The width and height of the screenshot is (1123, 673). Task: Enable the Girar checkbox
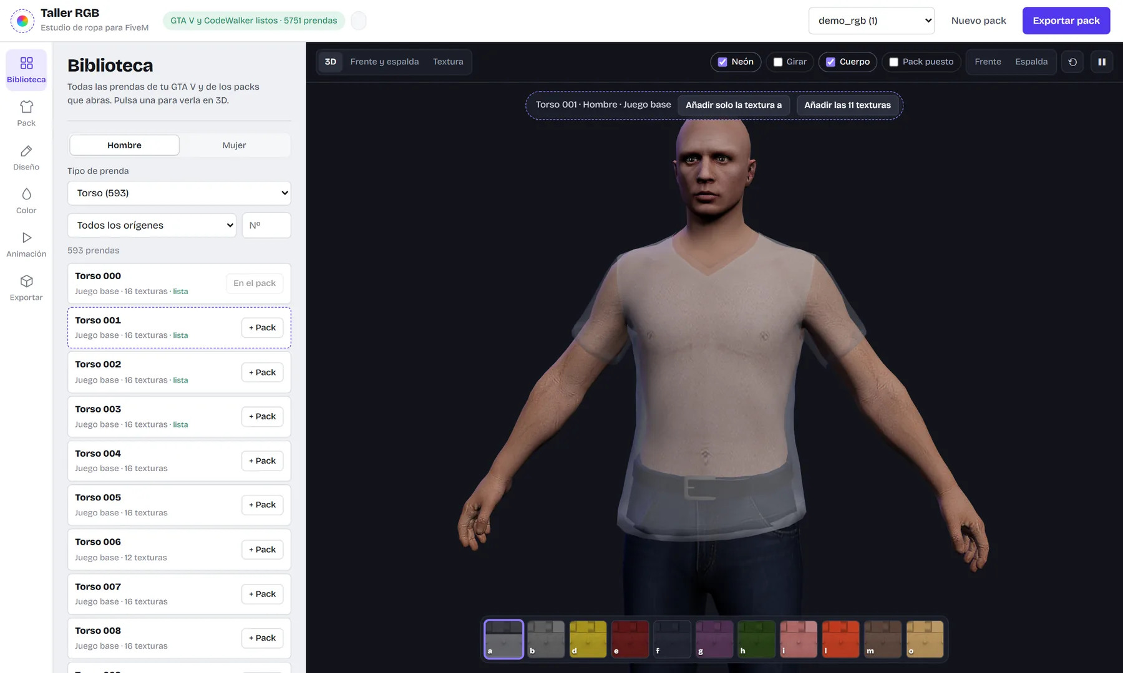point(778,62)
